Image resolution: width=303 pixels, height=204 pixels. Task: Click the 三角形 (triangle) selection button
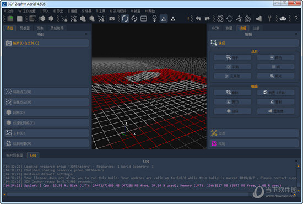(232, 76)
